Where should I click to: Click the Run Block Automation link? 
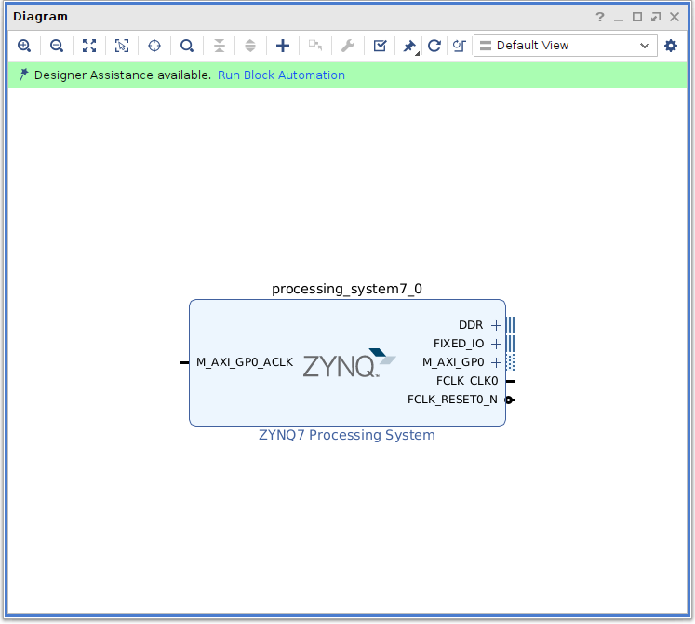(x=281, y=75)
